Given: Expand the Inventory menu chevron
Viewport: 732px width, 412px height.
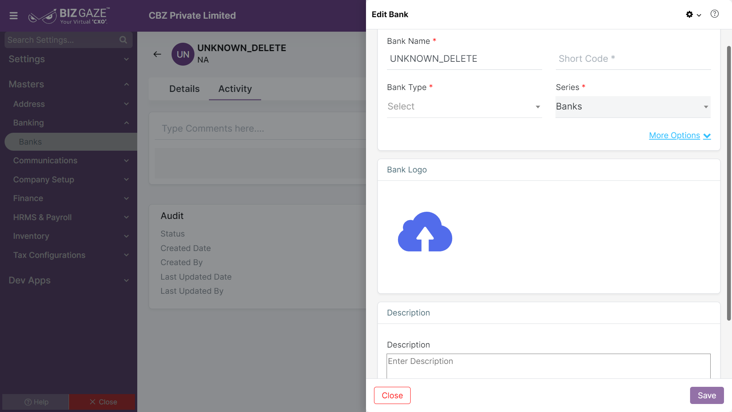Looking at the screenshot, I should [x=127, y=236].
